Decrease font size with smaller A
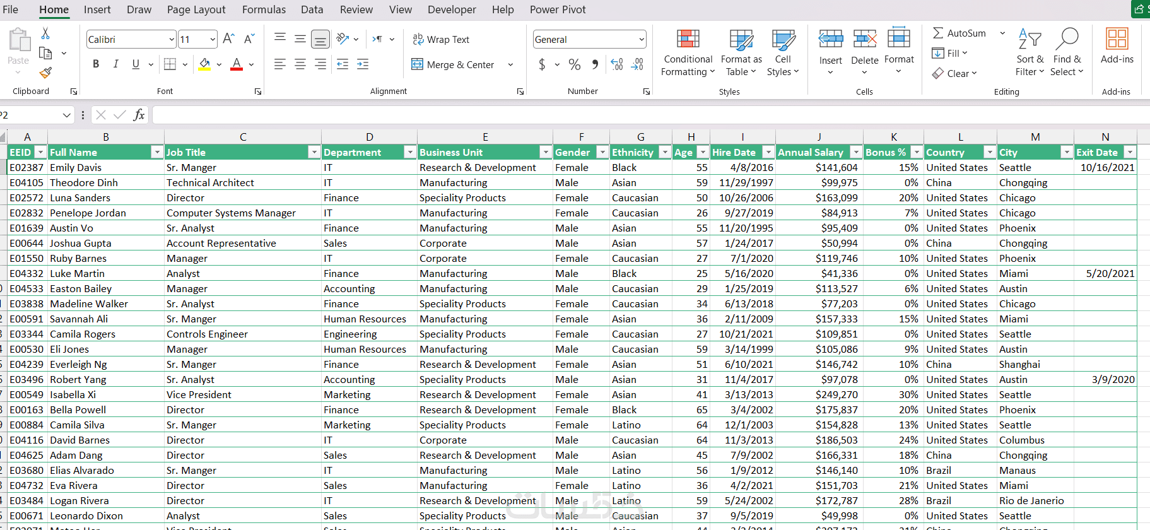1150x530 pixels. (x=249, y=39)
